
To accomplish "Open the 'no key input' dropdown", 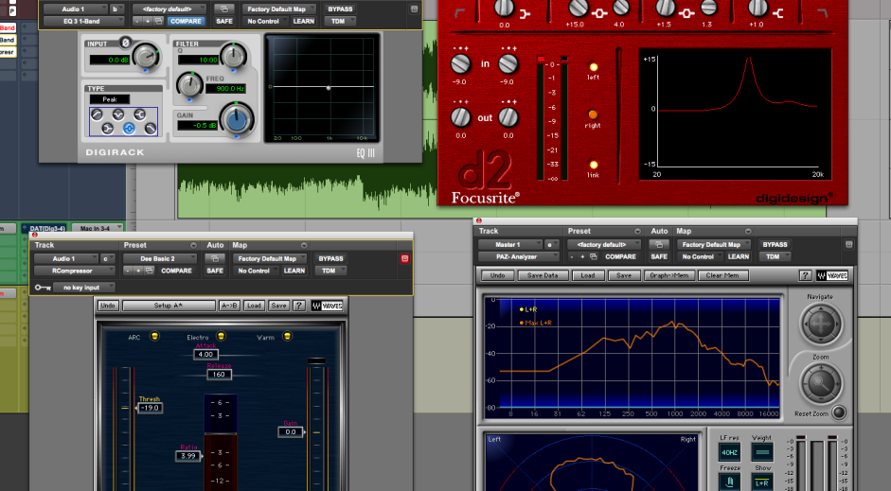I will point(83,287).
